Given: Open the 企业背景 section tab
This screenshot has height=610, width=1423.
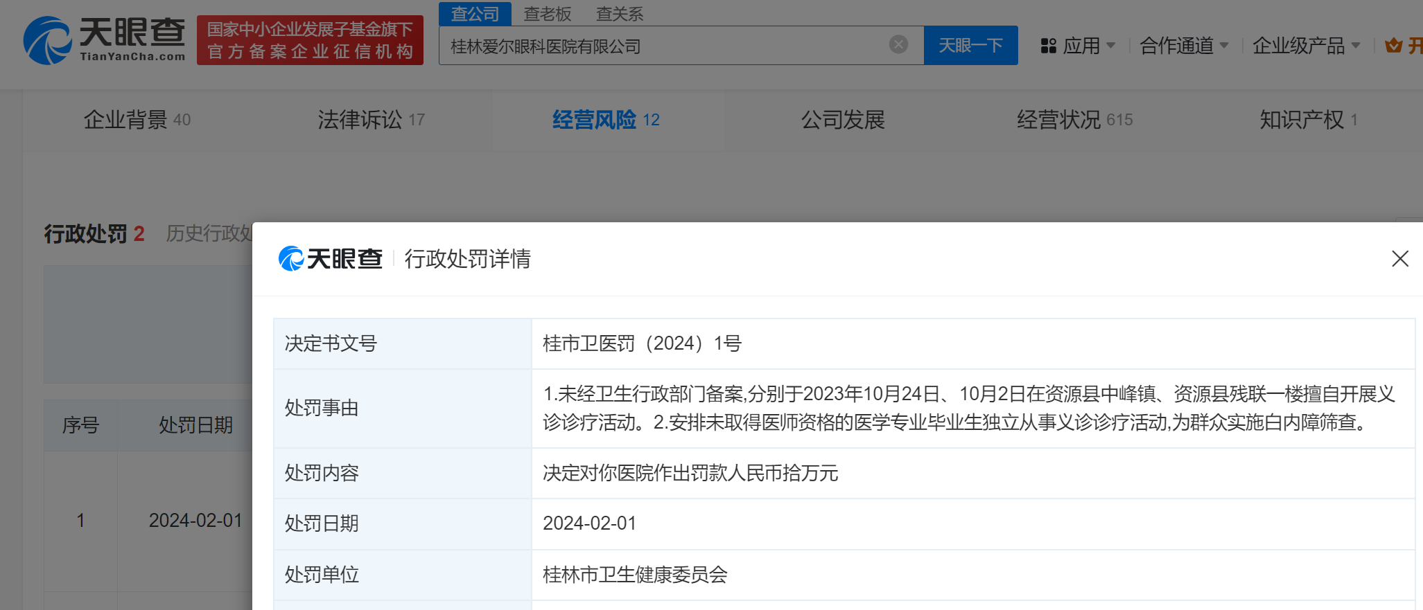Looking at the screenshot, I should click(x=137, y=120).
